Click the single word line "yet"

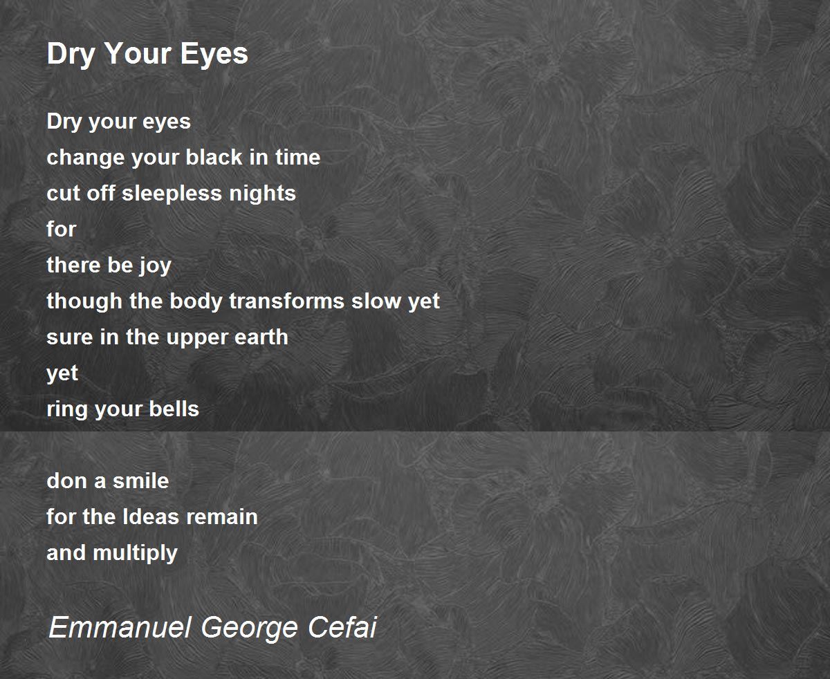coord(62,374)
